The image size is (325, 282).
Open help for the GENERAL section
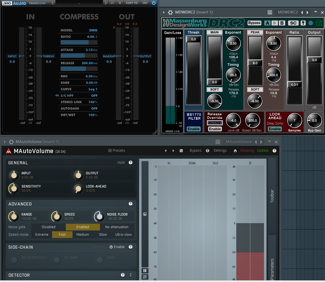coord(130,163)
